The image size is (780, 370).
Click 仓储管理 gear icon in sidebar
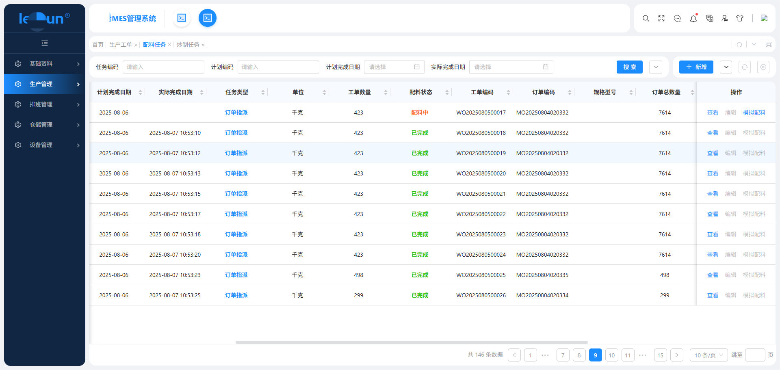pyautogui.click(x=18, y=125)
